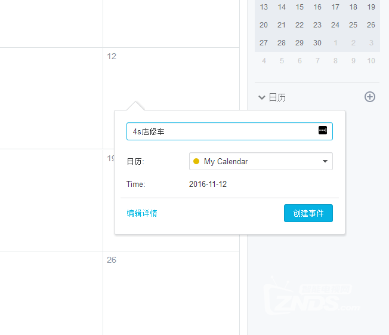
Task: Select 30 in the mini calendar
Action: [x=317, y=43]
